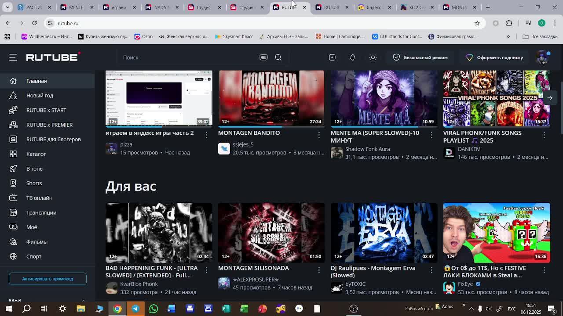Open the RUTUBE hamburger menu

pyautogui.click(x=13, y=57)
